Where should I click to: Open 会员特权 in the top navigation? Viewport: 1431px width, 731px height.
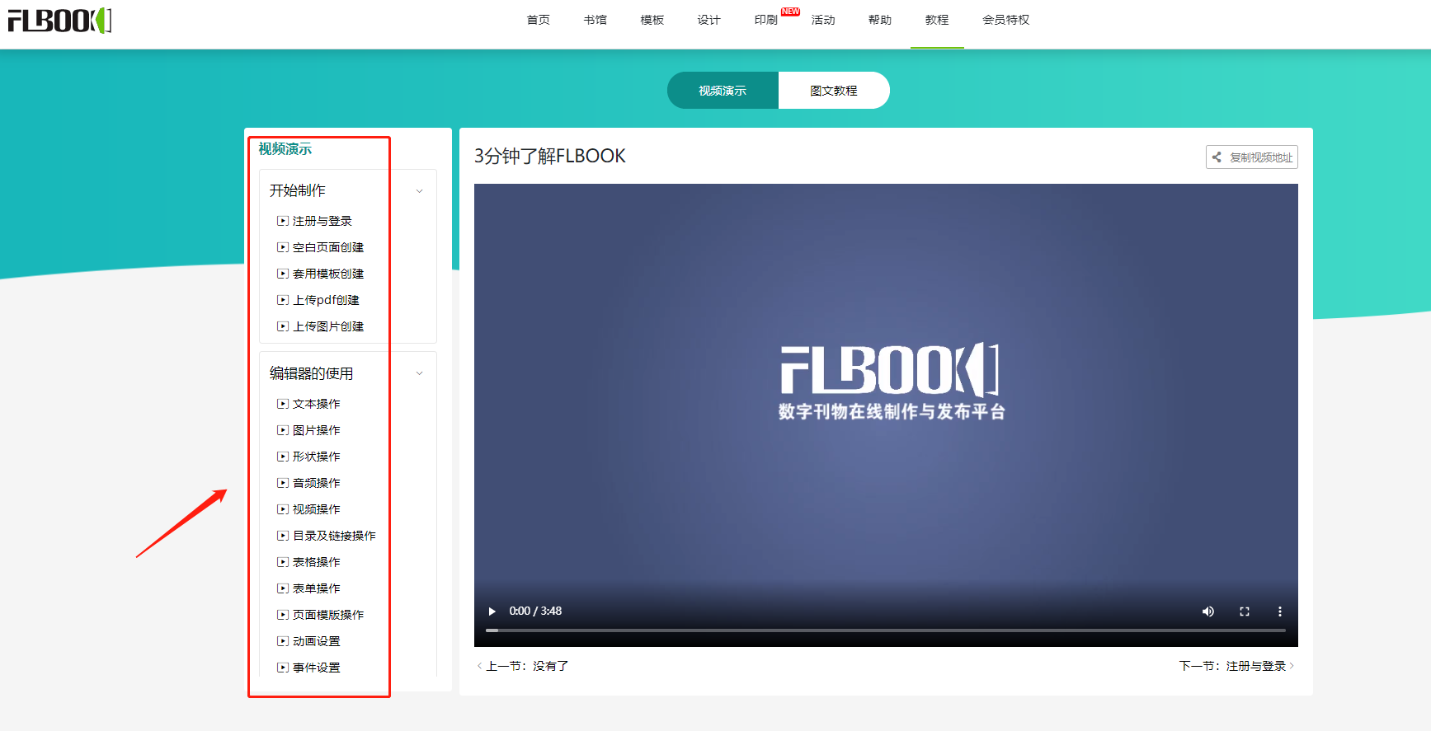click(1006, 20)
